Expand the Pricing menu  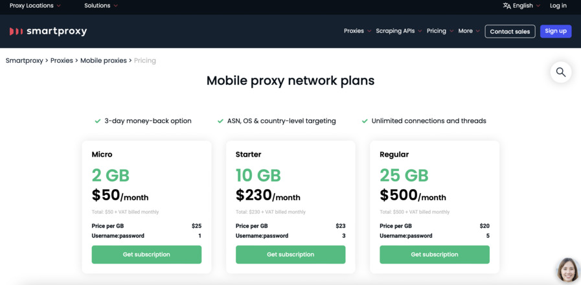tap(440, 31)
